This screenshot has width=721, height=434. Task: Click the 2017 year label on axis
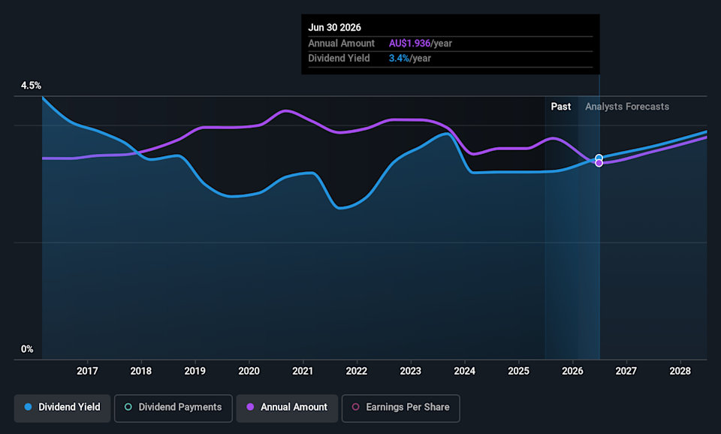(87, 371)
